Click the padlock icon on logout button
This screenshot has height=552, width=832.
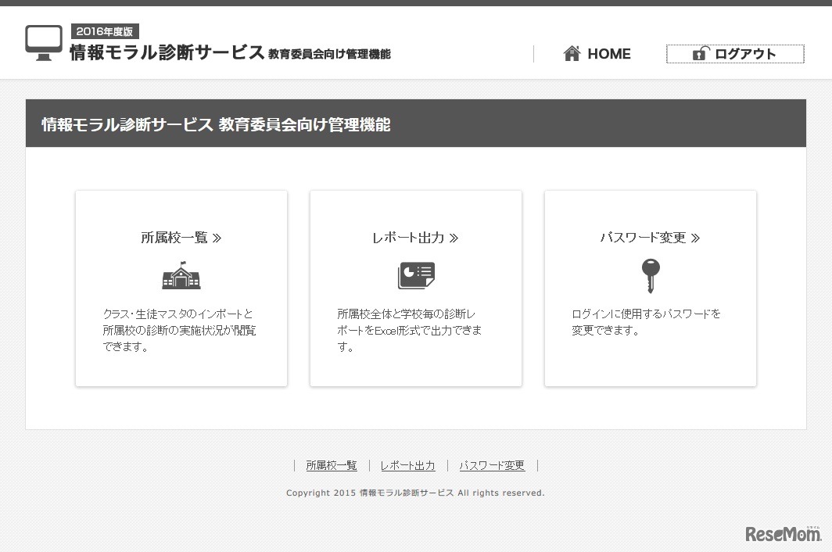(700, 54)
